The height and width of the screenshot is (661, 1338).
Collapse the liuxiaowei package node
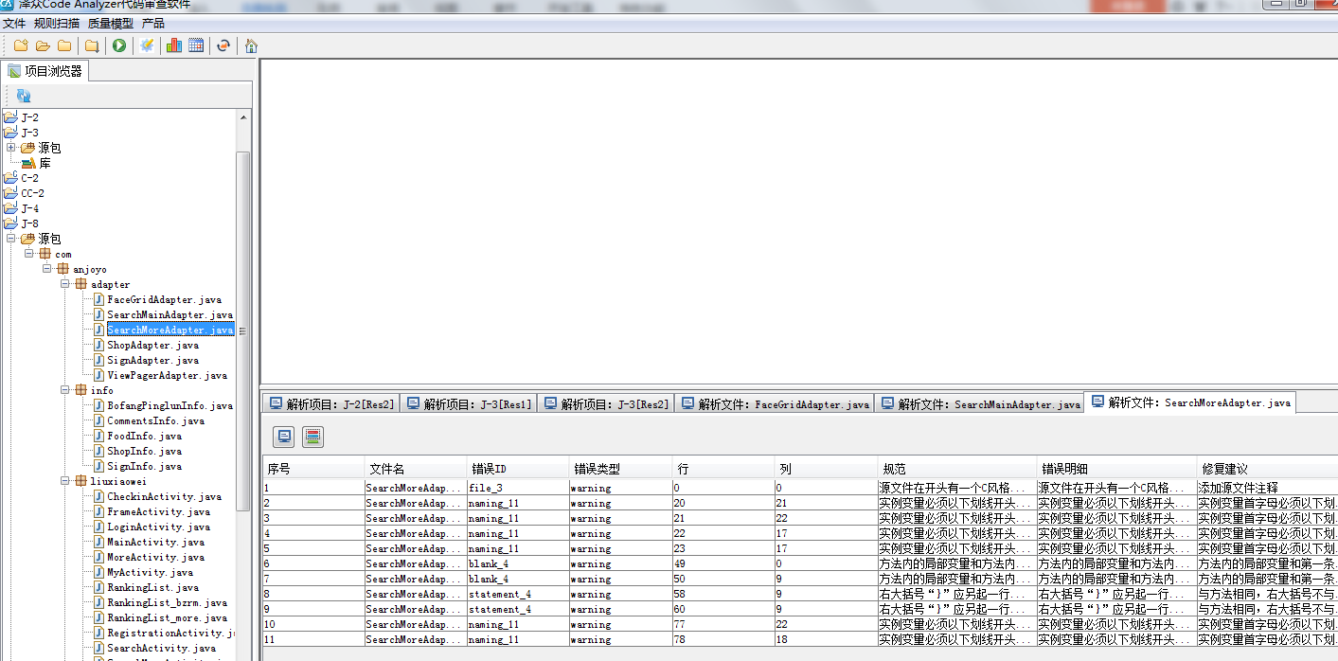point(64,481)
